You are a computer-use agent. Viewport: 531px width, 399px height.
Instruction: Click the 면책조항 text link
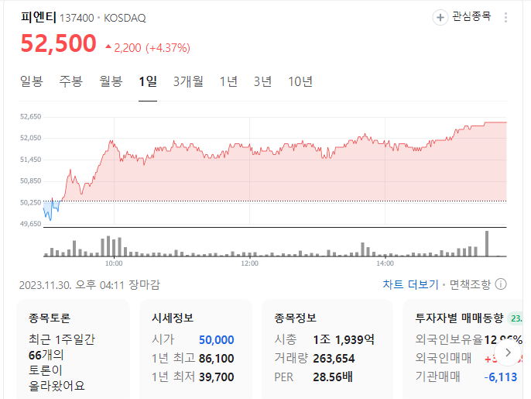tap(470, 284)
